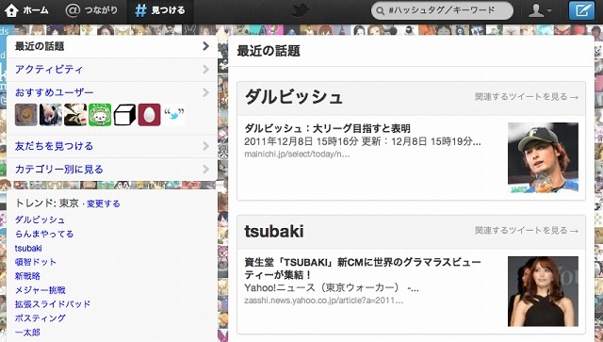
Task: Click the # discover icon
Action: click(140, 10)
